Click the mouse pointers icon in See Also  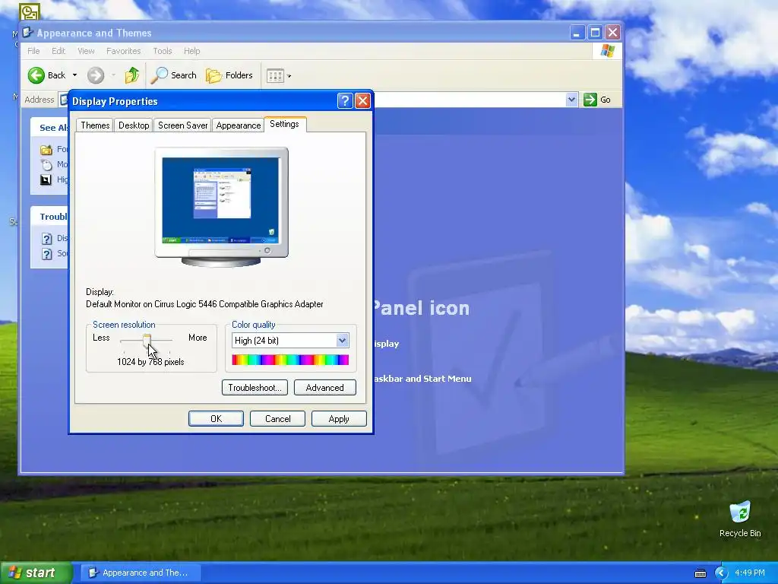46,165
